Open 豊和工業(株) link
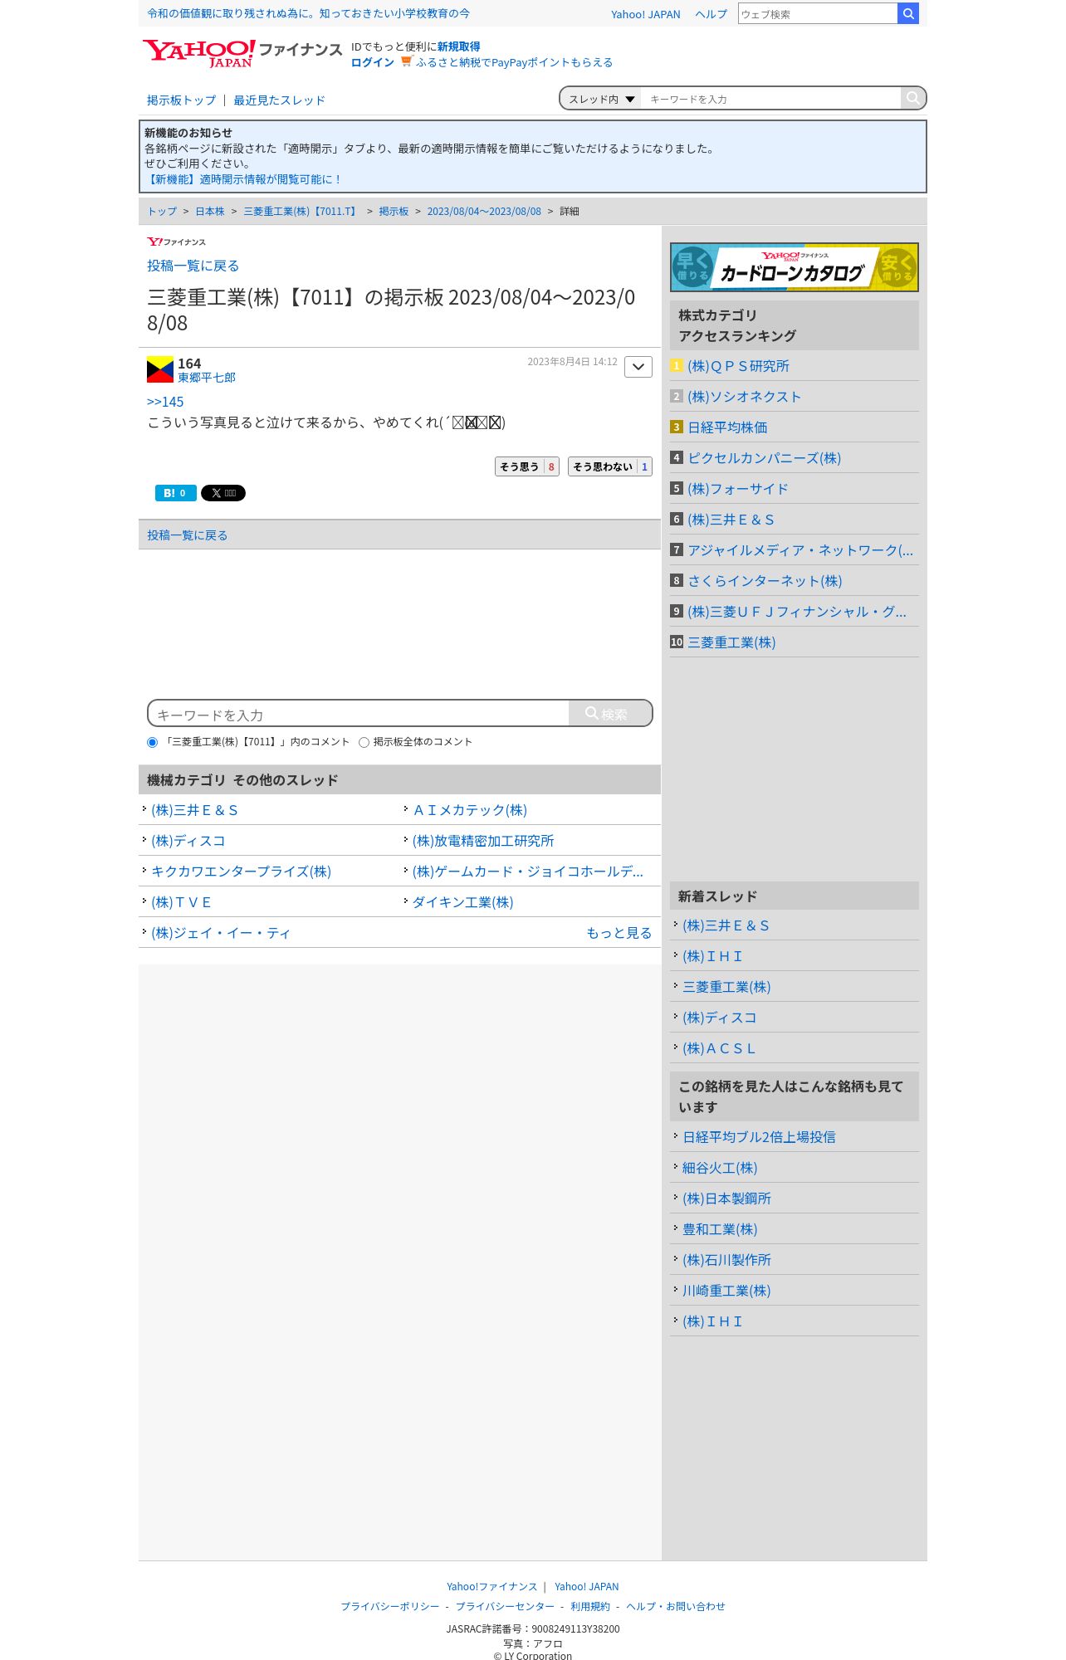Viewport: 1066px width, 1660px height. pos(720,1229)
